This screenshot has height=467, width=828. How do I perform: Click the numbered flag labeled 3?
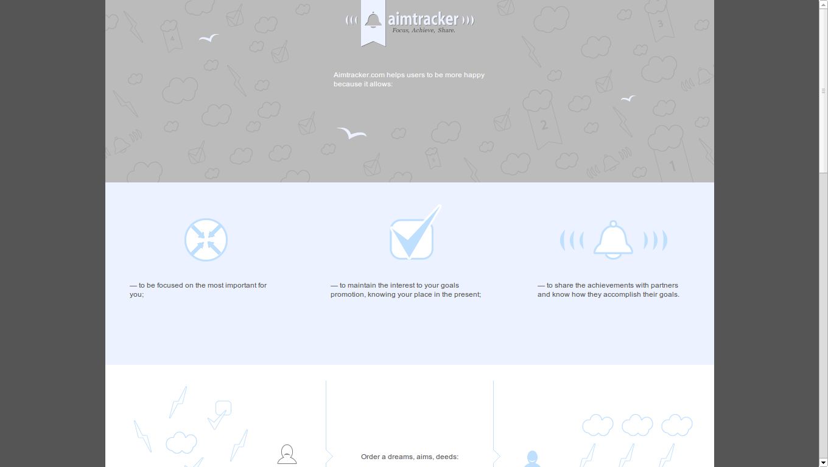(x=659, y=24)
